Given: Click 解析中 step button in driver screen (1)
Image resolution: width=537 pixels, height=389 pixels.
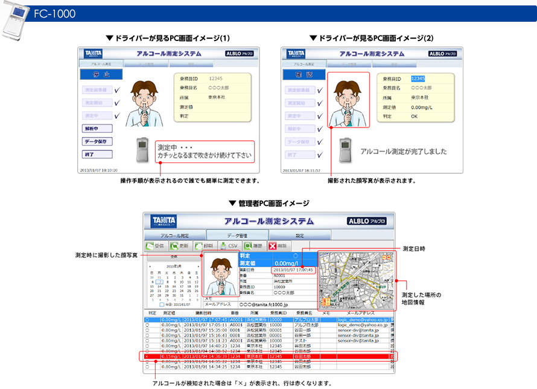Looking at the screenshot, I should tap(97, 129).
